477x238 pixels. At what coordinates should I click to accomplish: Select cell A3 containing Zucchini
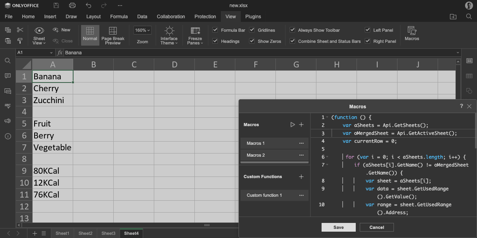(x=52, y=100)
